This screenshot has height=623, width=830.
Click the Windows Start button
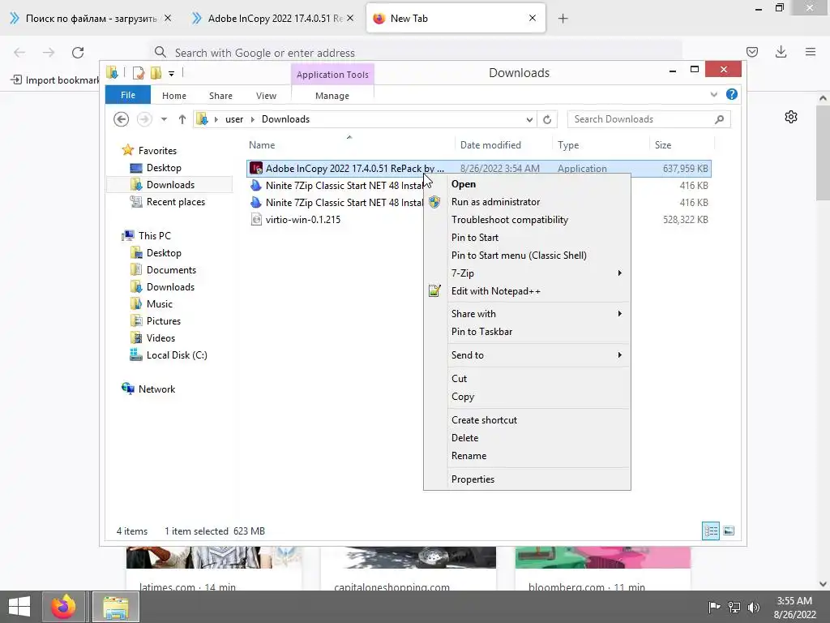[x=19, y=607]
